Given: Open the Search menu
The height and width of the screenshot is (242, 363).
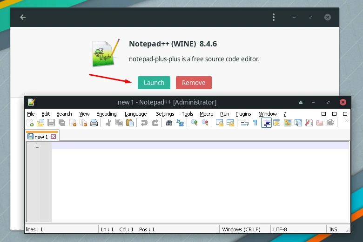Looking at the screenshot, I should [x=64, y=114].
